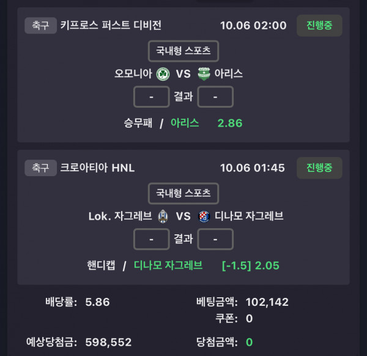
Task: Select 국내형 스포츠 label for Omonia match
Action: [183, 51]
